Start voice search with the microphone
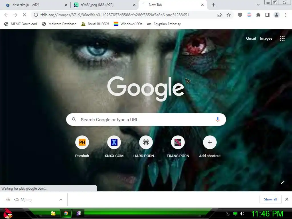This screenshot has width=292, height=219. 218,119
